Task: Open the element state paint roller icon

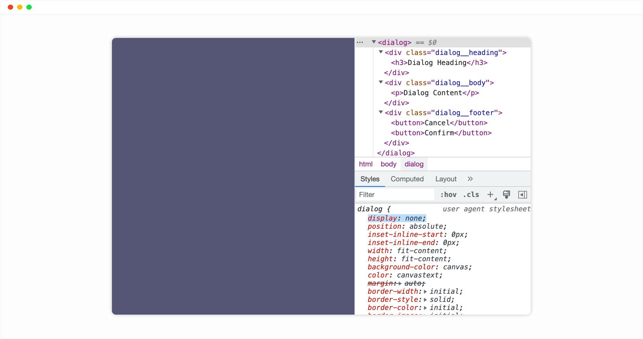Action: 506,195
